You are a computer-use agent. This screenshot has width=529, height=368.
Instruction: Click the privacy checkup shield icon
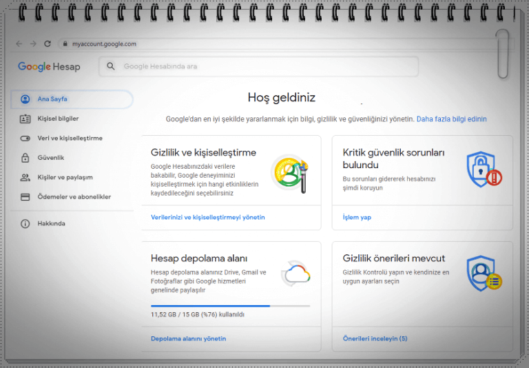(484, 274)
